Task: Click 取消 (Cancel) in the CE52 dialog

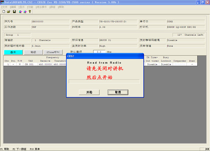Action: tap(118, 92)
